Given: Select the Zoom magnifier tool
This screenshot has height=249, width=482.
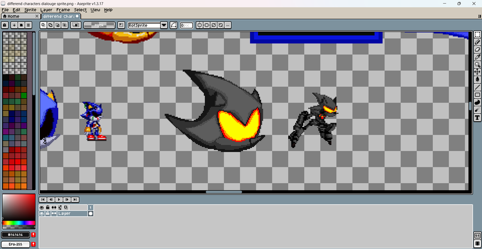Looking at the screenshot, I should (x=477, y=65).
